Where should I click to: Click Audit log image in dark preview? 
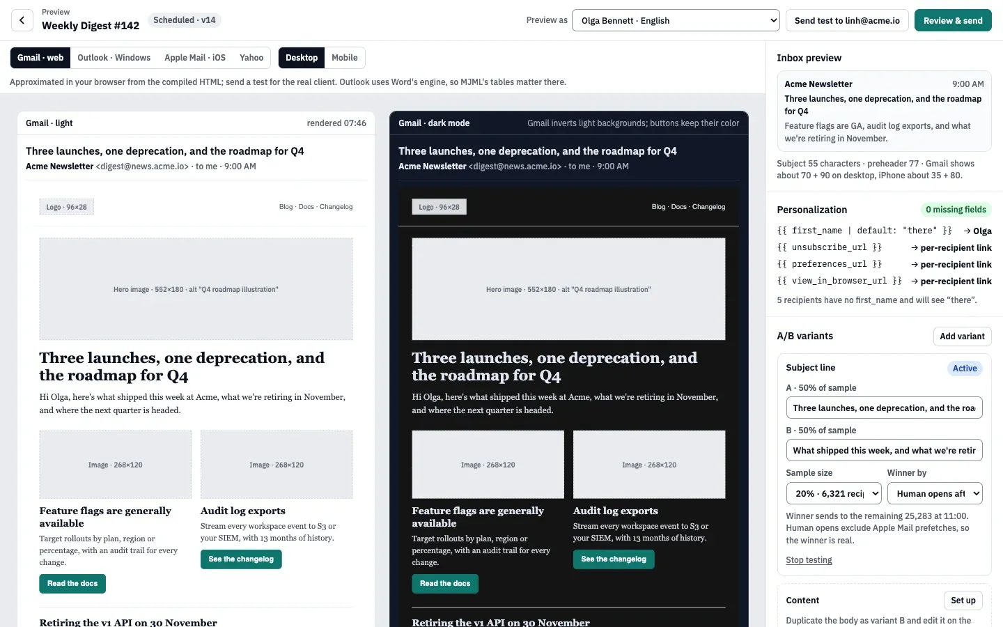click(649, 465)
